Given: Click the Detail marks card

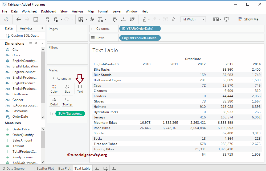Looking at the screenshot, I should [54, 101].
